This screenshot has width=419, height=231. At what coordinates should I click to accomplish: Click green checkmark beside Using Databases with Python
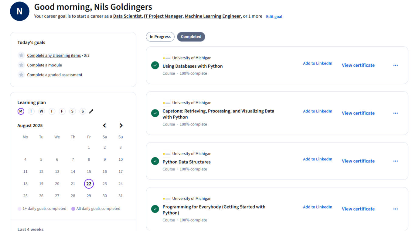[155, 65]
